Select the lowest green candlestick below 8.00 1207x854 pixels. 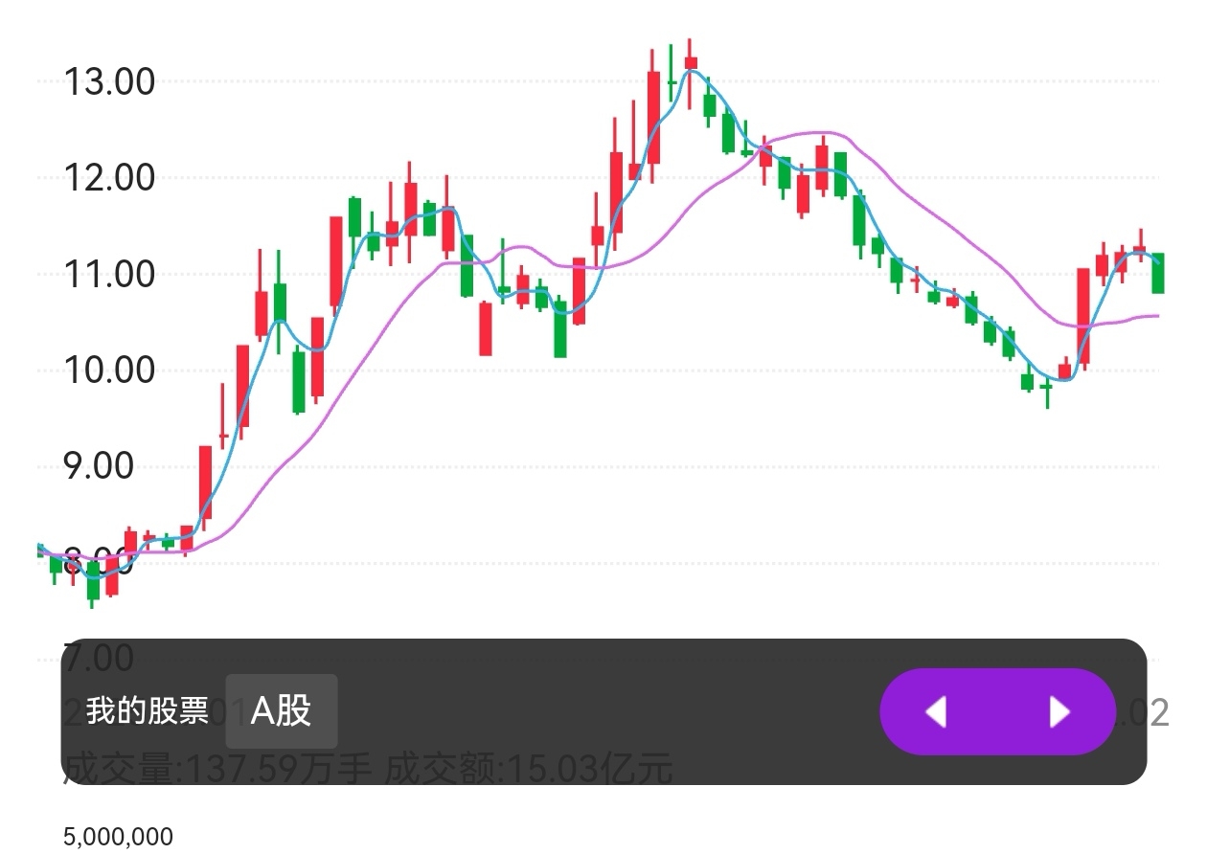[x=93, y=581]
